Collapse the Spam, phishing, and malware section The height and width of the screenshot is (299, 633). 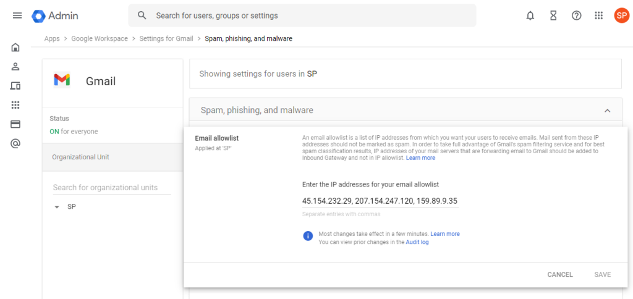(607, 111)
